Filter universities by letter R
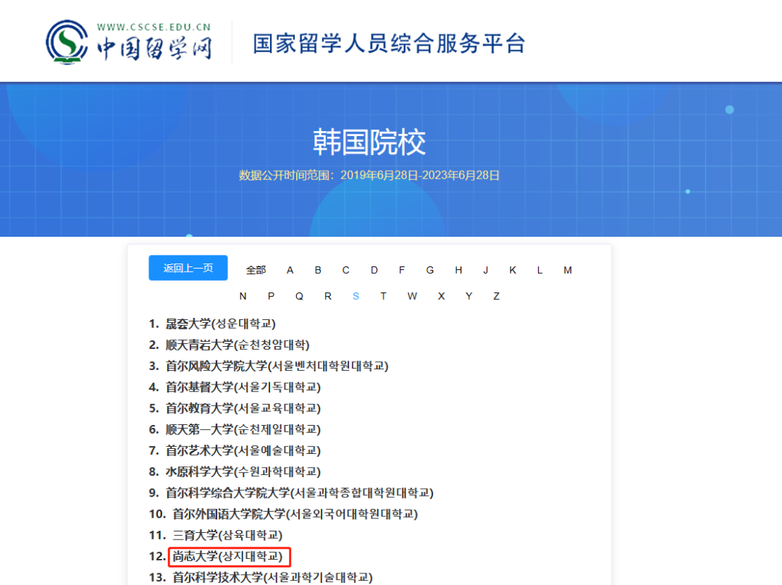 328,295
